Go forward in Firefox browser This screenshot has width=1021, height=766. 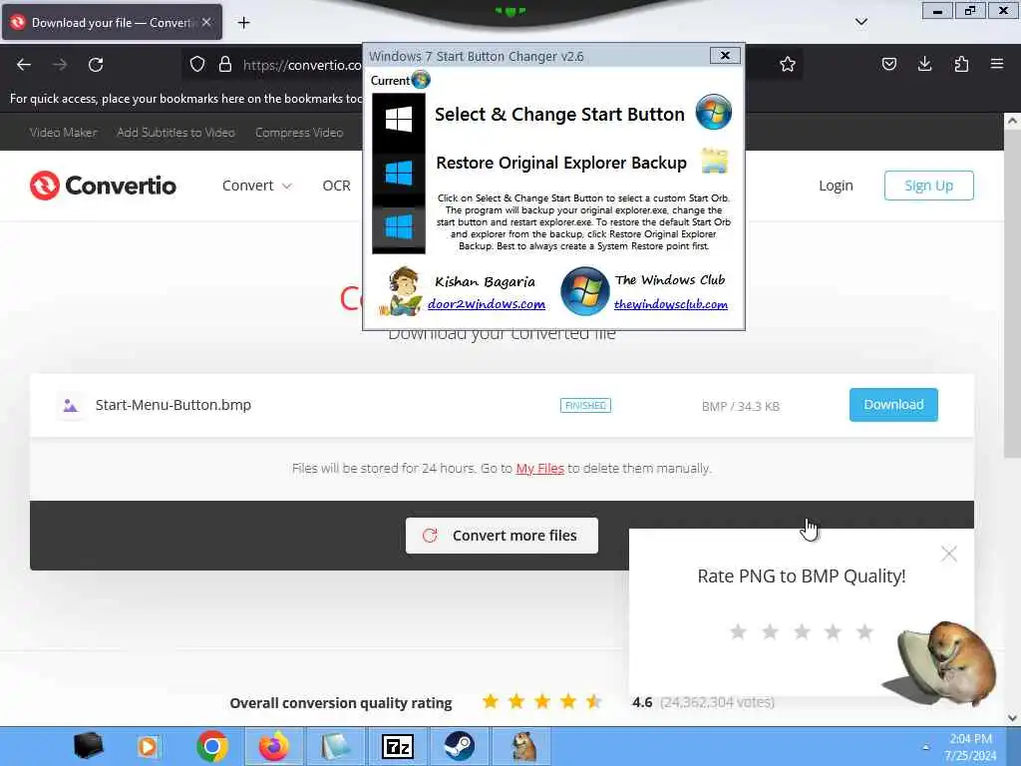pos(60,65)
